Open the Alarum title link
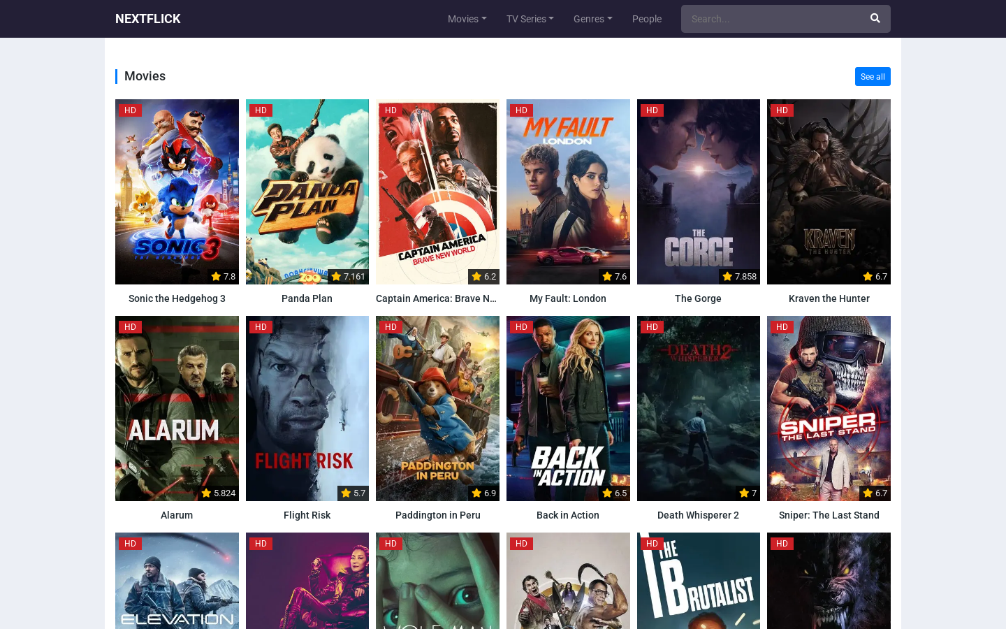This screenshot has height=629, width=1006. click(x=177, y=515)
